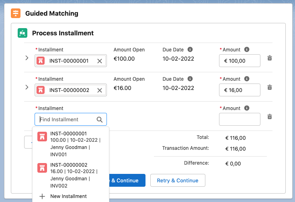Show Amount info tooltip in third row

(247, 108)
